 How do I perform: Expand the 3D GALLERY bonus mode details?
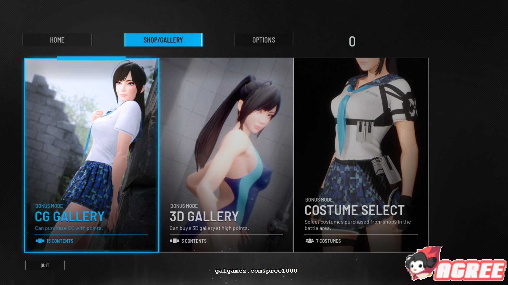204,216
